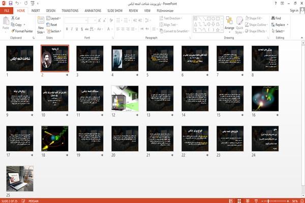
Task: Click the Undo arrow in title bar
Action: pyautogui.click(x=17, y=3)
